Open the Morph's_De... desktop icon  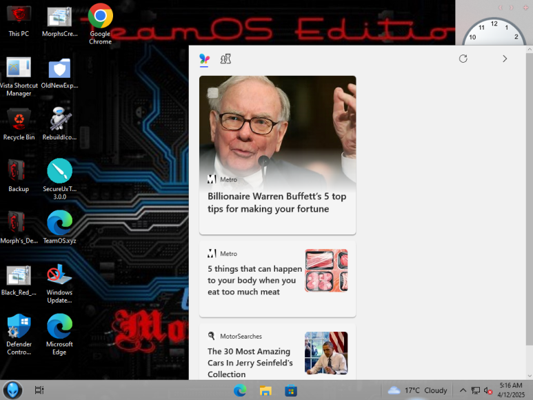click(19, 228)
